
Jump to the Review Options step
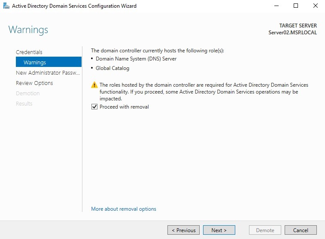(x=34, y=83)
